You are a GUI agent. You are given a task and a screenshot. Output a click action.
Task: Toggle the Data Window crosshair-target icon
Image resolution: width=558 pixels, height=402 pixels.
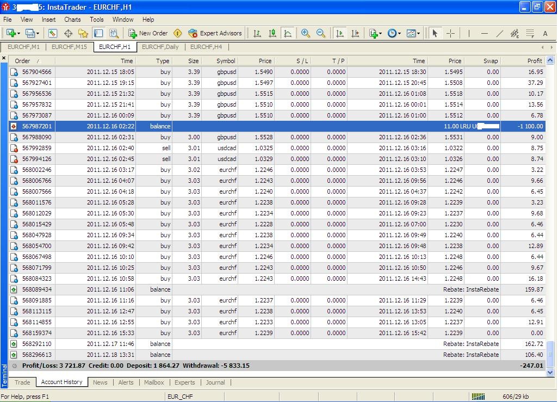pyautogui.click(x=68, y=33)
